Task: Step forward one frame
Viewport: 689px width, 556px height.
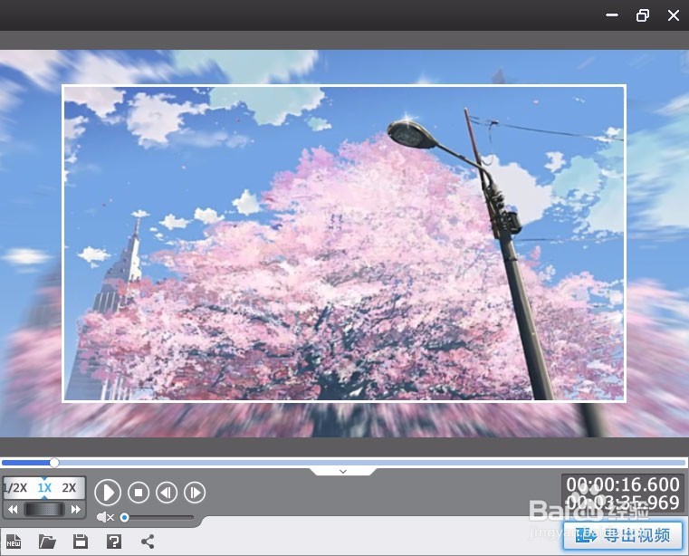Action: pos(195,493)
